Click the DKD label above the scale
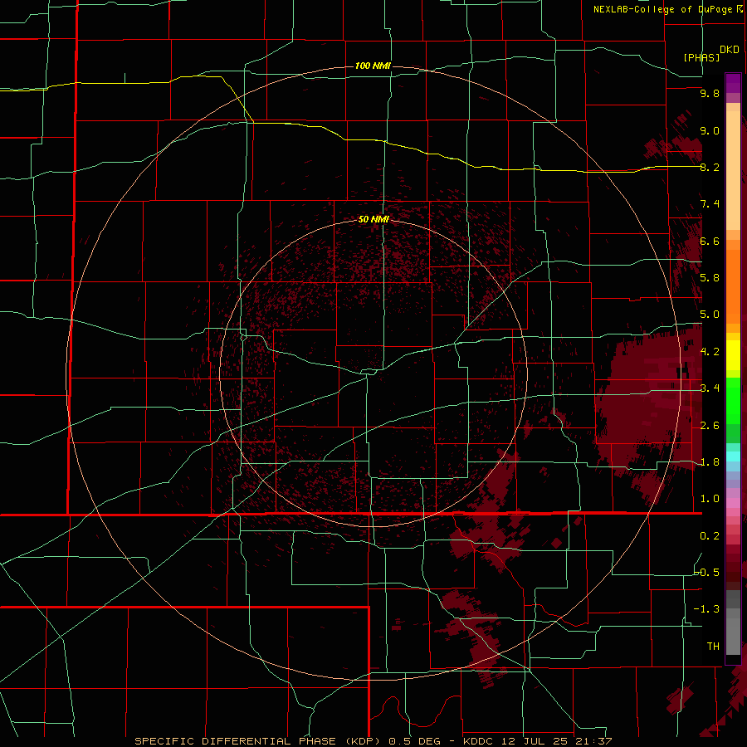The width and height of the screenshot is (747, 747). (x=730, y=50)
